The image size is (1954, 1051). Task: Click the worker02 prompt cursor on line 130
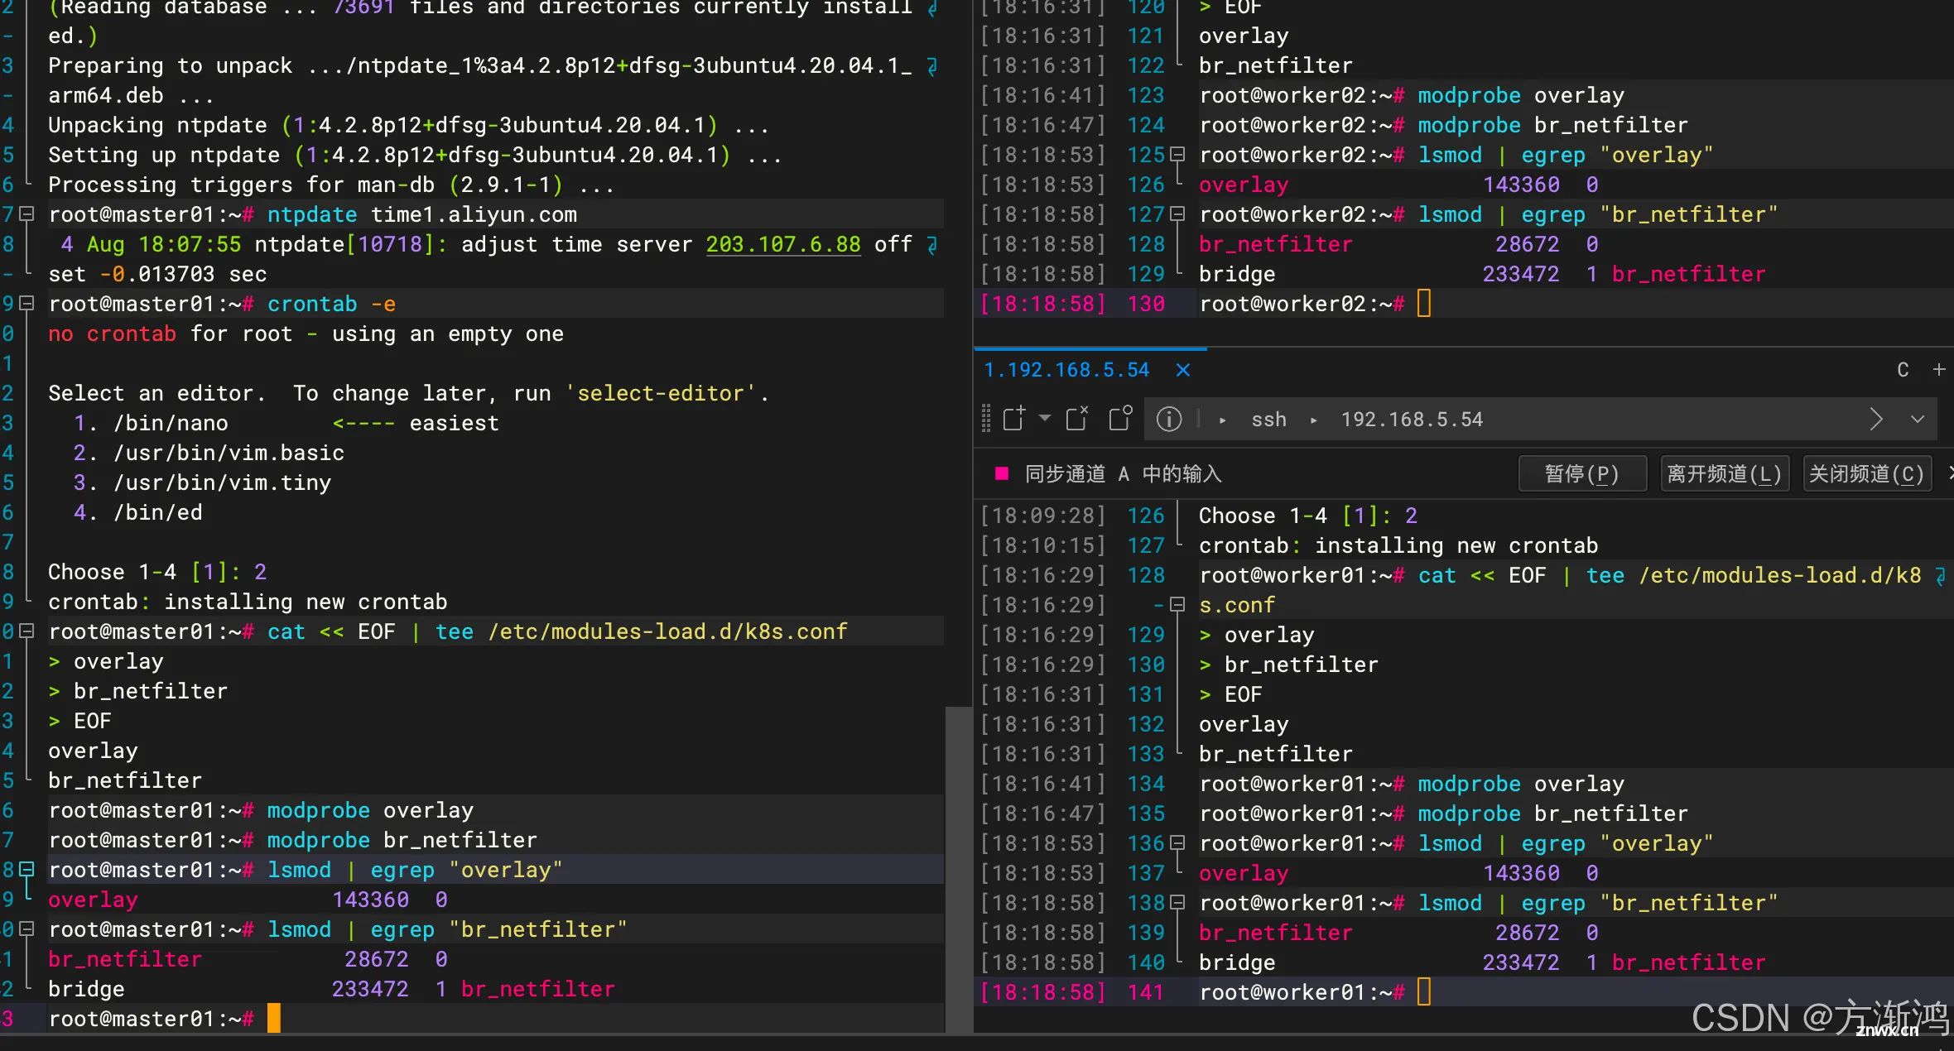pos(1424,304)
